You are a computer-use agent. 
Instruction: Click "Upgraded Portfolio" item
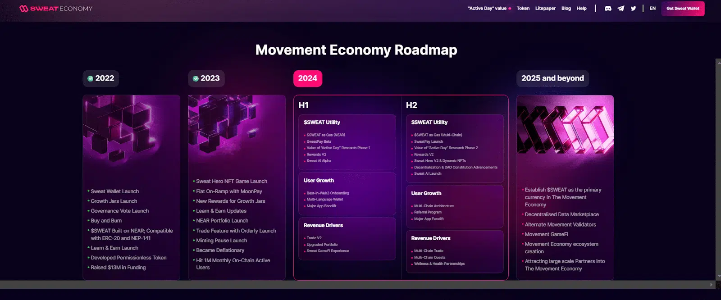(x=322, y=245)
